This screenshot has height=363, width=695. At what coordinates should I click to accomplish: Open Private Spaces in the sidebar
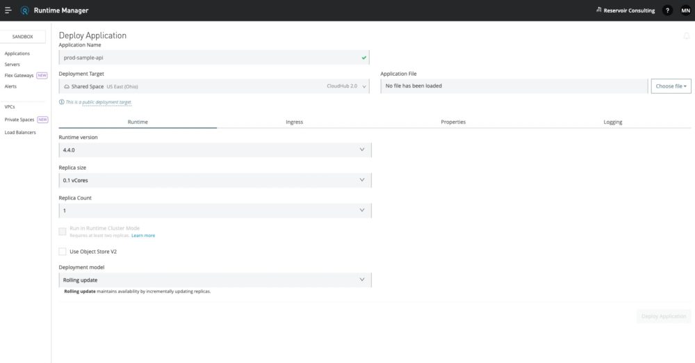tap(19, 120)
